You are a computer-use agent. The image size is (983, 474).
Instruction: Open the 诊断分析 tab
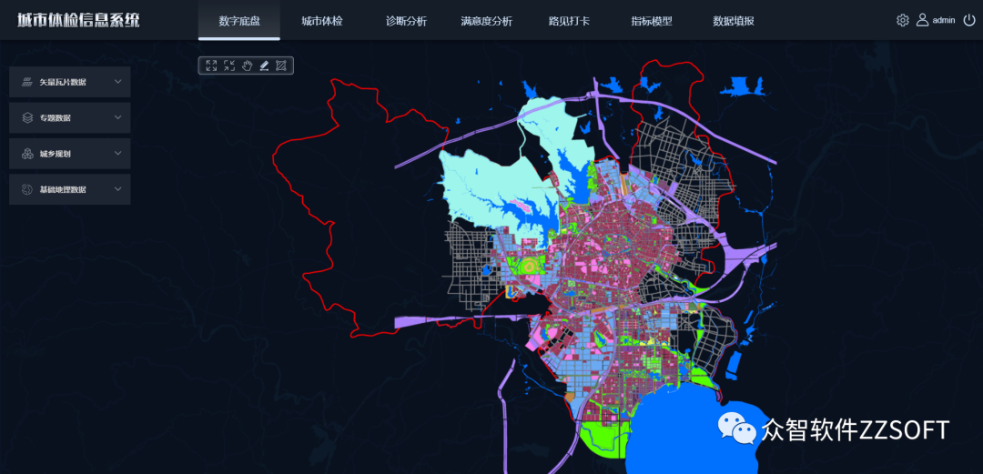pyautogui.click(x=406, y=21)
